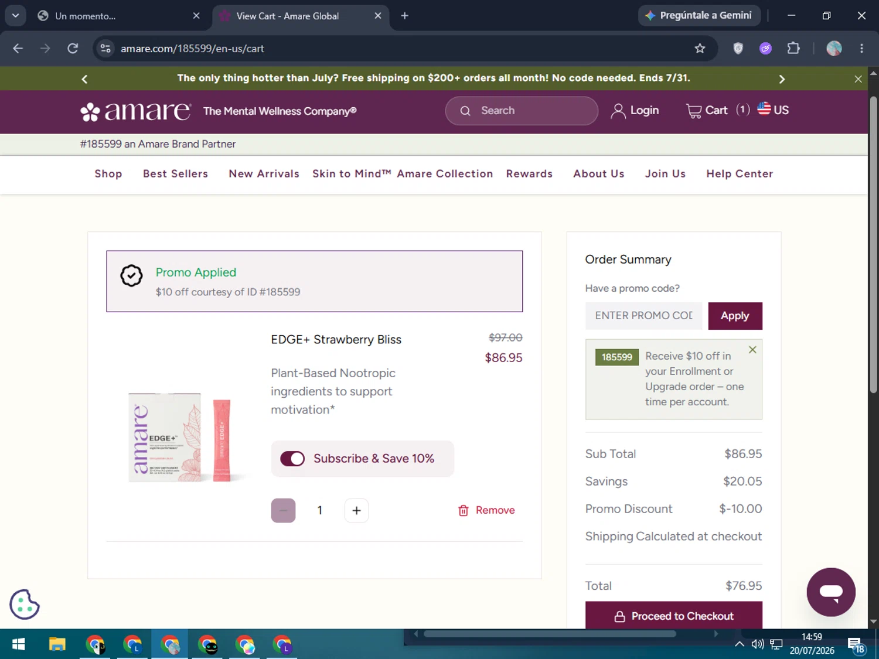Screen dimensions: 879x659
Task: Open the Amare Collection menu item
Action: click(445, 174)
